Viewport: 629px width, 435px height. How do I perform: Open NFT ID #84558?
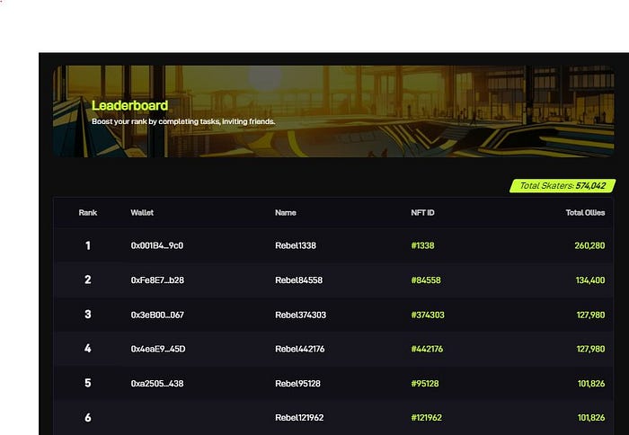coord(426,280)
